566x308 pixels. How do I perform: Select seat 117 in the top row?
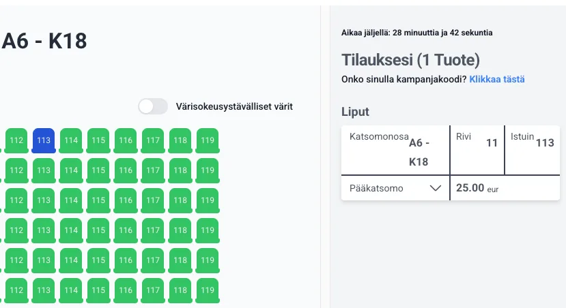click(x=152, y=140)
